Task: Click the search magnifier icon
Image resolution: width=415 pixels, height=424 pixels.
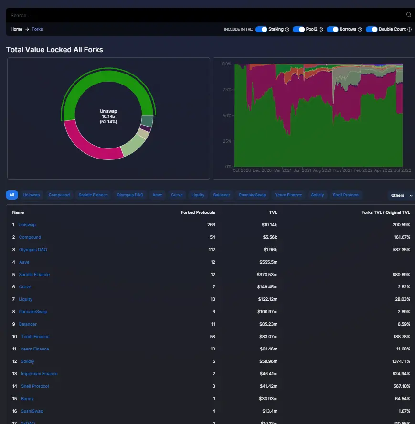Action: [x=408, y=15]
